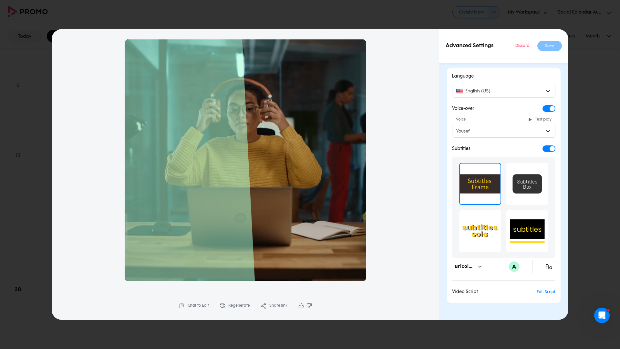Click the Share link icon

263,306
